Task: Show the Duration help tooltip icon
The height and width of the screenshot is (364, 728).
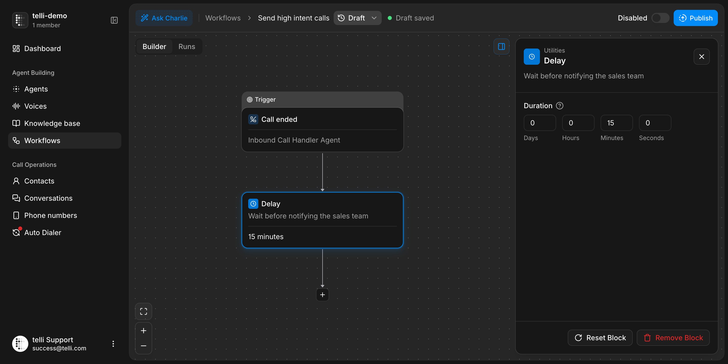Action: 560,106
